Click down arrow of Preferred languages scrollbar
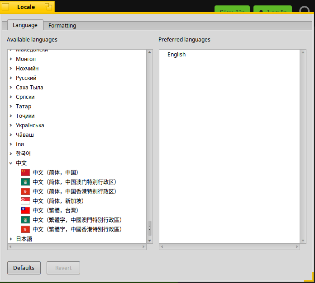 click(303, 241)
